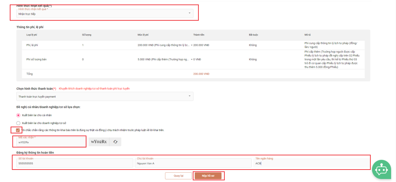
Task: Refresh the captcha verification code
Action: 115,142
